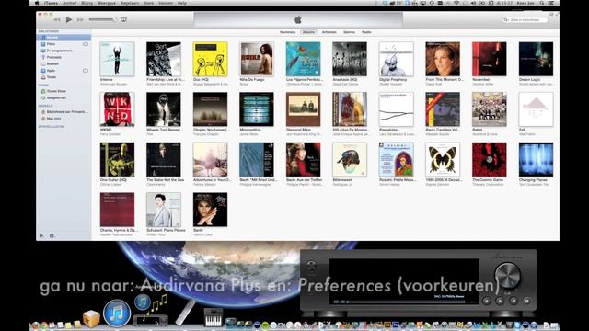Screen dimensions: 589x331
Task: Open the Friendship: Live album cover
Action: coord(164,59)
